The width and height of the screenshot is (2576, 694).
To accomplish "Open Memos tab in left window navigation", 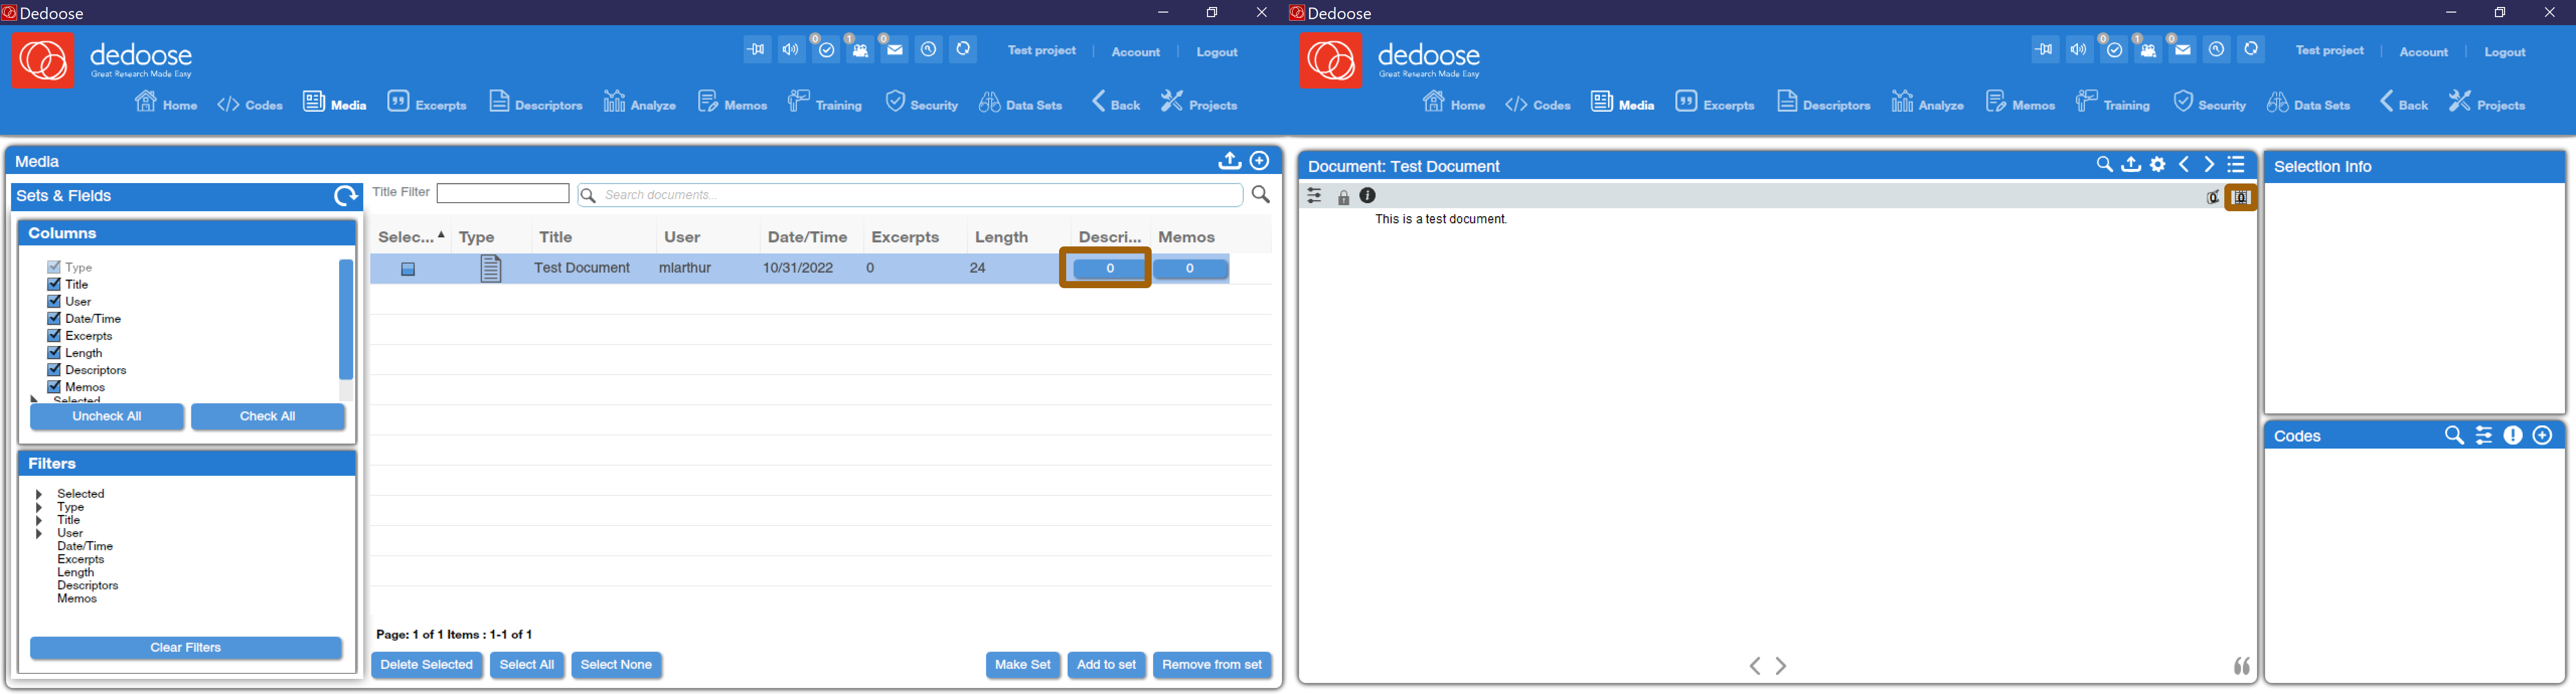I will click(732, 103).
